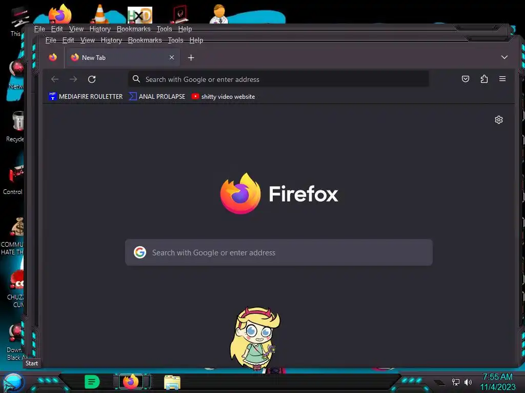Open the MEDIAFIRE ROULETTER bookmark

(x=86, y=97)
